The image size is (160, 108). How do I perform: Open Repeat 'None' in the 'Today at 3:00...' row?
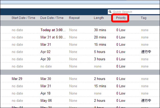click(73, 30)
